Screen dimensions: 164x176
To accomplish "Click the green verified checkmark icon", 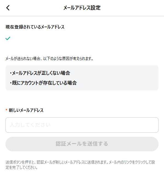I will [x=8, y=38].
